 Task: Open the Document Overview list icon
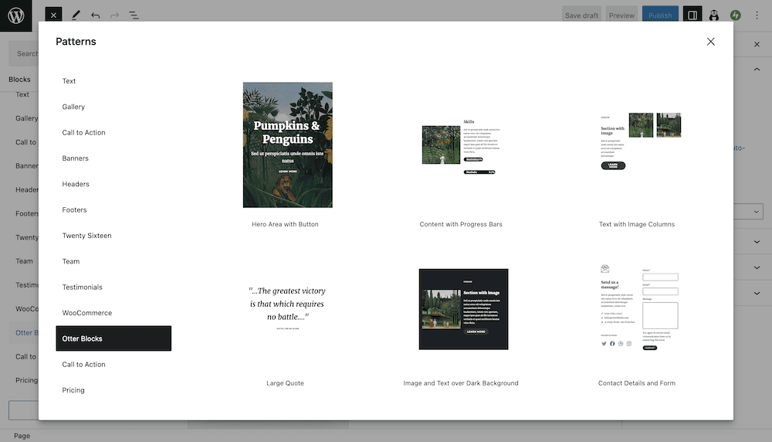[x=134, y=15]
